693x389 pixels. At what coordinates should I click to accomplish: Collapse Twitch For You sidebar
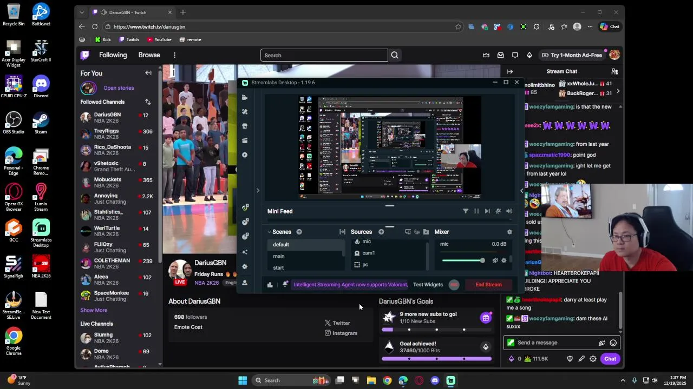148,73
